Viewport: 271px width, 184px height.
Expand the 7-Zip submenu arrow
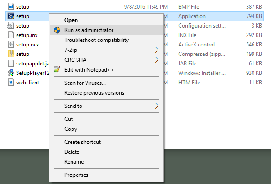157,50
